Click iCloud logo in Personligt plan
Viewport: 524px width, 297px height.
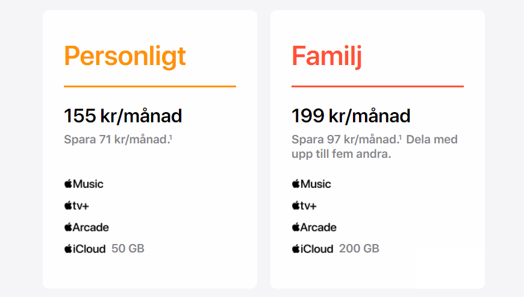pyautogui.click(x=85, y=249)
